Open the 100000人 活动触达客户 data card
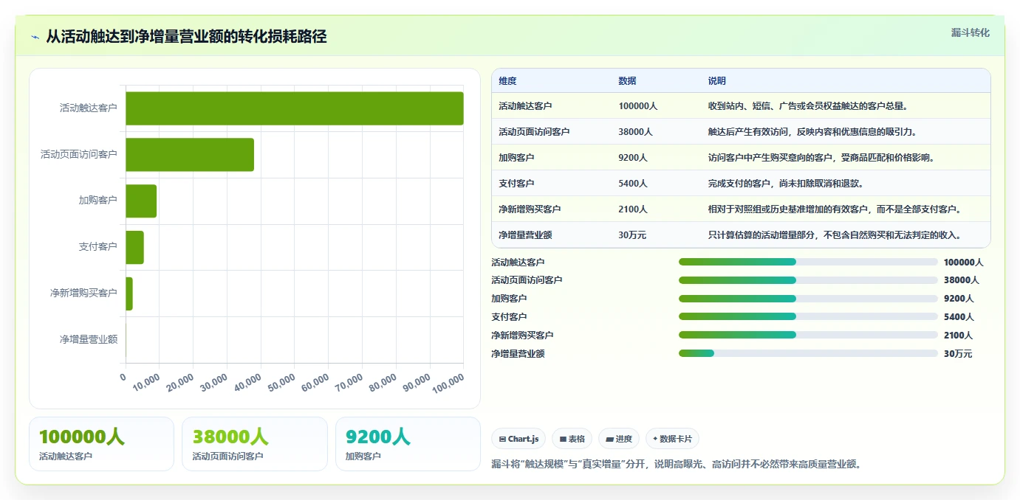 101,444
